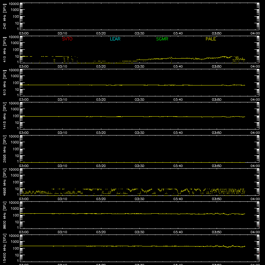Select the 410 MHz [SFU] axis title

click(x=4, y=49)
